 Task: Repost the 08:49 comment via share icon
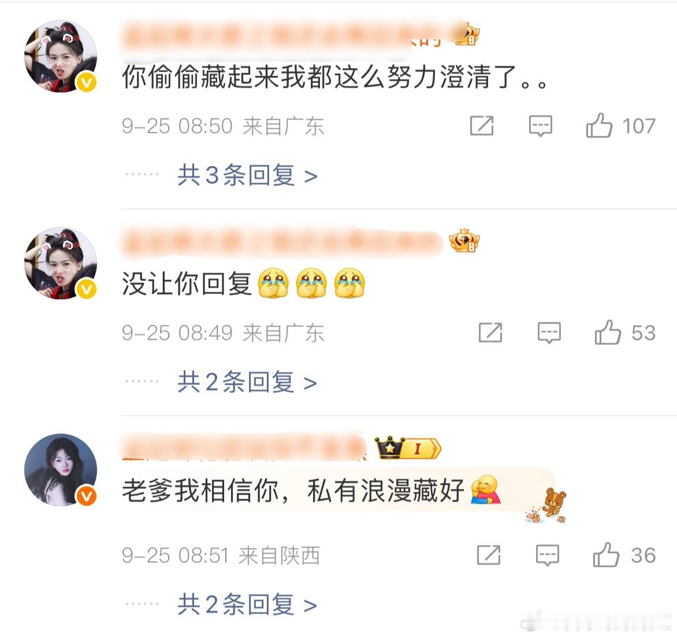(x=490, y=333)
